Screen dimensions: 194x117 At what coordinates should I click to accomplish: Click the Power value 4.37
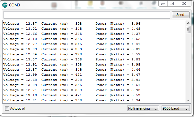click(x=136, y=34)
